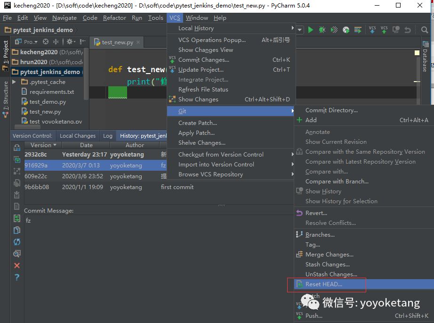This screenshot has width=434, height=323.
Task: Click the red X icon in Version Control sidebar
Action: click(17, 265)
